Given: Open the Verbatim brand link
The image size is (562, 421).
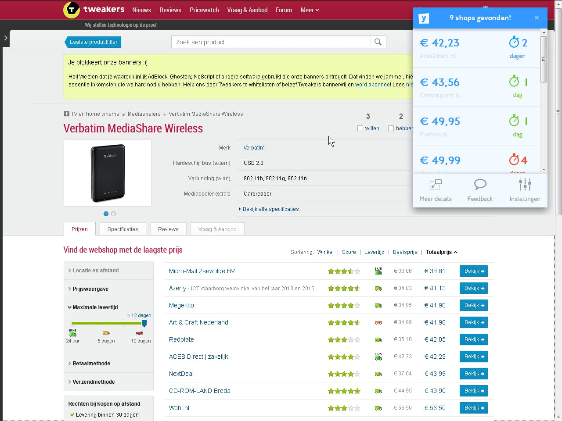Looking at the screenshot, I should point(254,148).
